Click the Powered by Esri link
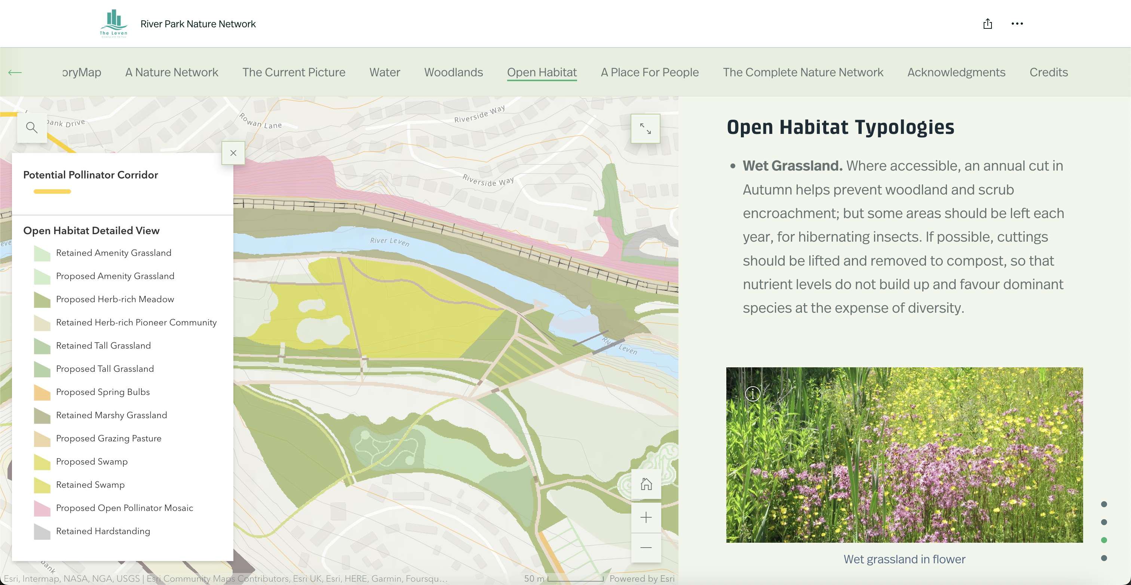Image resolution: width=1131 pixels, height=585 pixels. coord(642,578)
